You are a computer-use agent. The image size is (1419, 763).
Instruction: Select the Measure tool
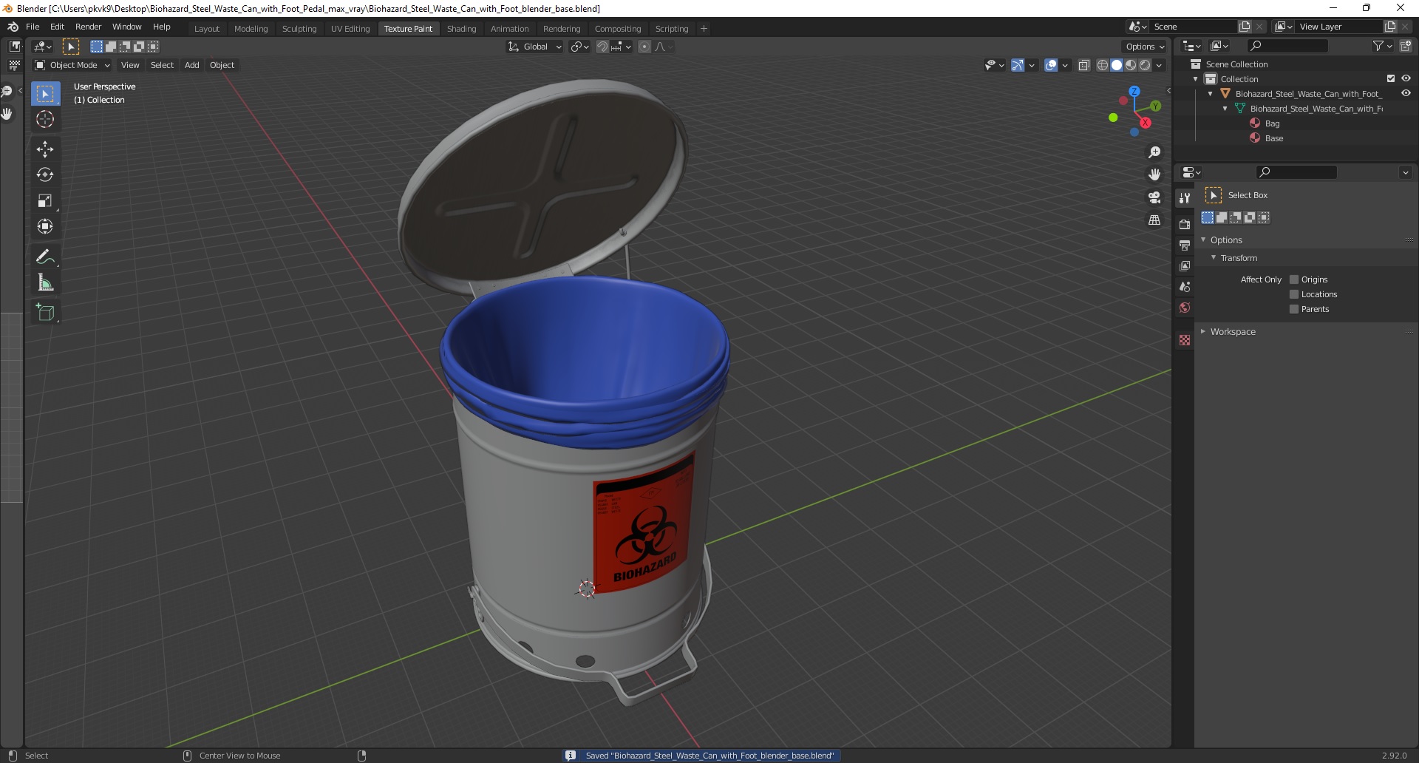(45, 282)
